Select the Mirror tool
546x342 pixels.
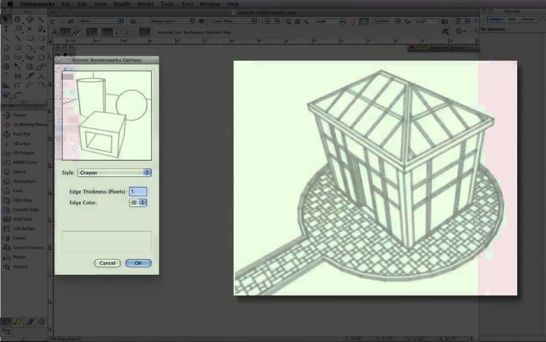pos(17,76)
